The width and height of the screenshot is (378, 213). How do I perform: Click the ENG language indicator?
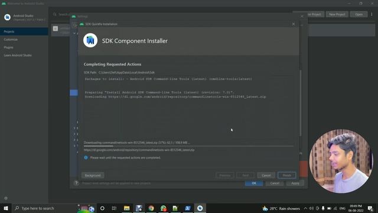[x=343, y=208]
